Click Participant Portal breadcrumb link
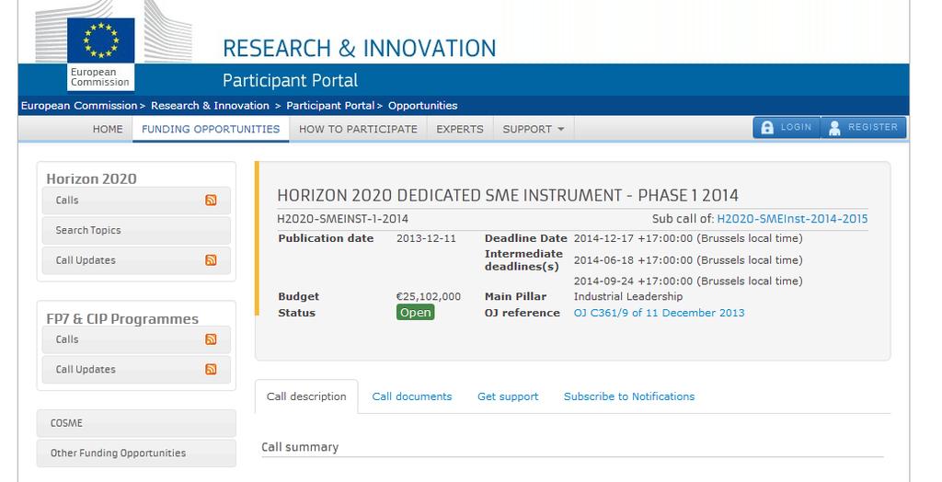The height and width of the screenshot is (482, 942). pos(330,106)
